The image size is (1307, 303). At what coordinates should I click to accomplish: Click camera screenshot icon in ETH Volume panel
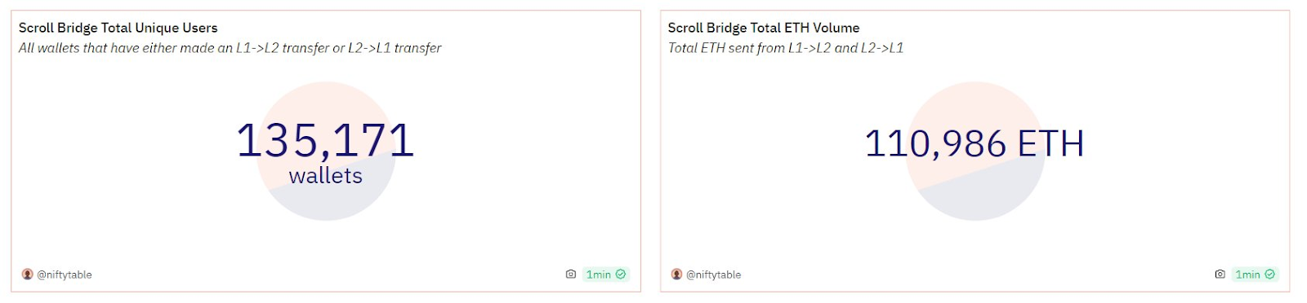1220,274
